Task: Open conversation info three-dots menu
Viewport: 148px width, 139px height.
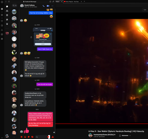Action: click(x=52, y=6)
